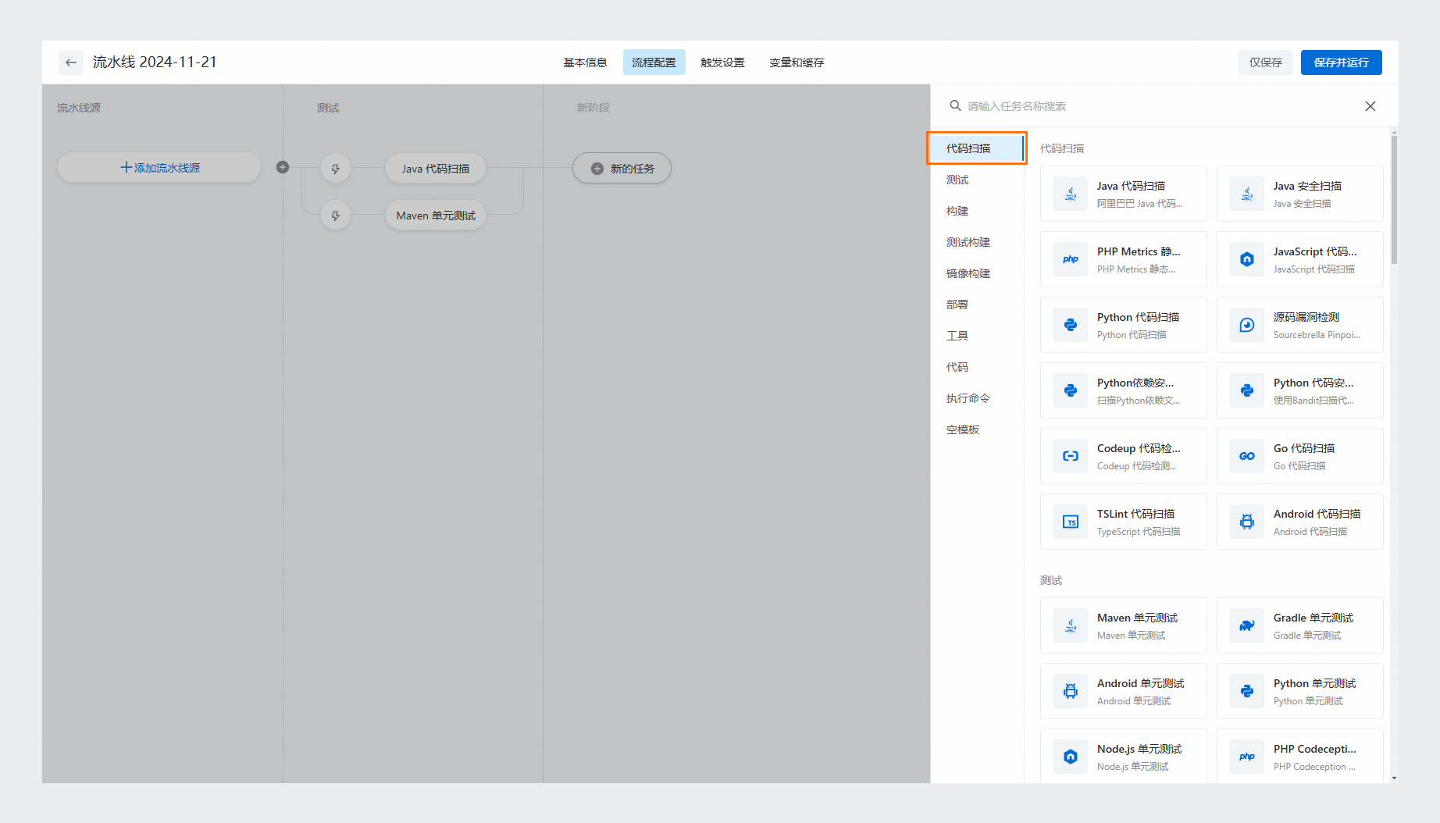Click the plus icon before the test stage
Screen dimensions: 1440x823
(283, 167)
